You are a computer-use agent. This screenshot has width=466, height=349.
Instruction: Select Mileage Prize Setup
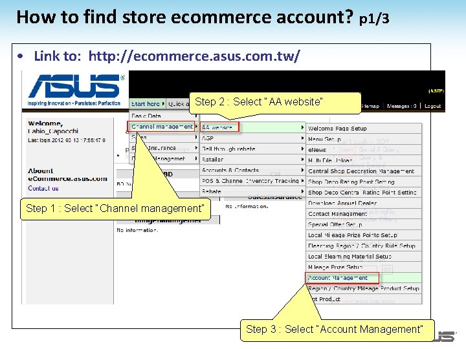click(x=364, y=268)
